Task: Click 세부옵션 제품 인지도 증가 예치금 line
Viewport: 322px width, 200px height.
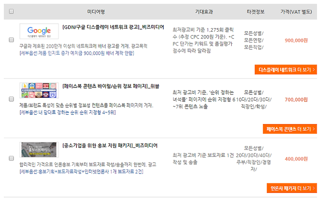Action: point(77,53)
